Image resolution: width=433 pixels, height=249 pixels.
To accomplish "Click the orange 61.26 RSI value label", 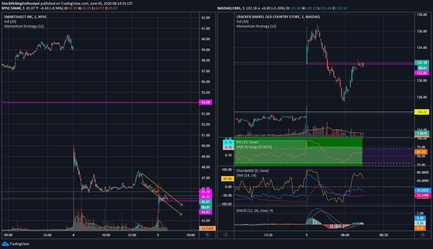I will 421,152.
